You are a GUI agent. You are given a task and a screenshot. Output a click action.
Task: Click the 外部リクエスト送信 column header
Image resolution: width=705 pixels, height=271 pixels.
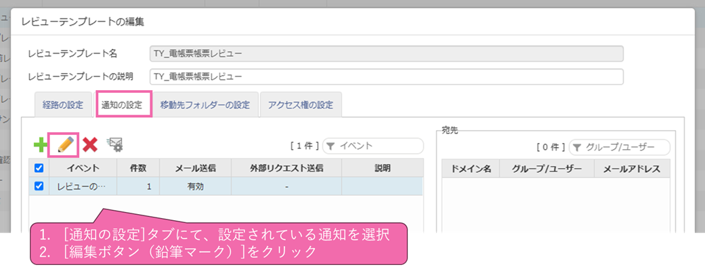point(286,168)
